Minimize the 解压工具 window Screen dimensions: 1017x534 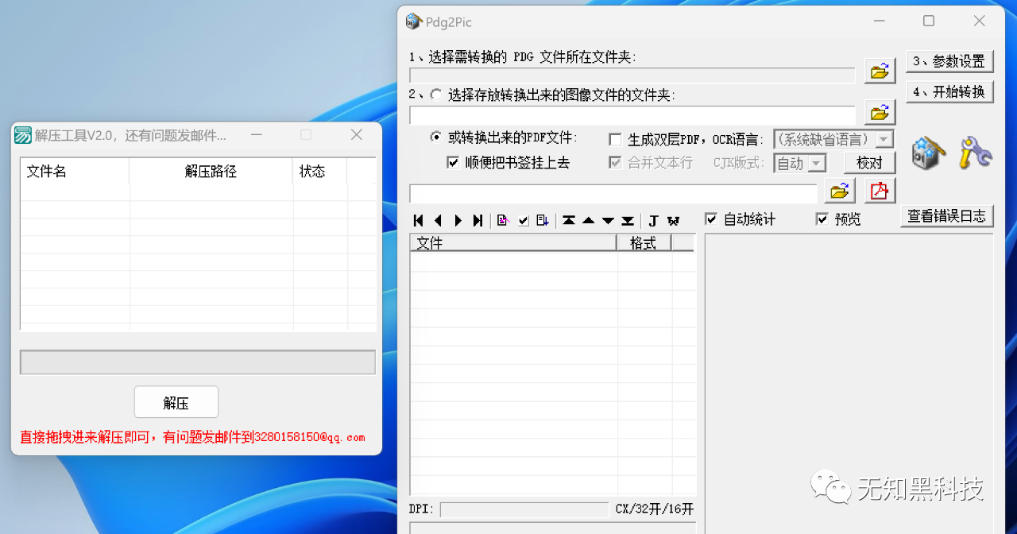pyautogui.click(x=256, y=135)
